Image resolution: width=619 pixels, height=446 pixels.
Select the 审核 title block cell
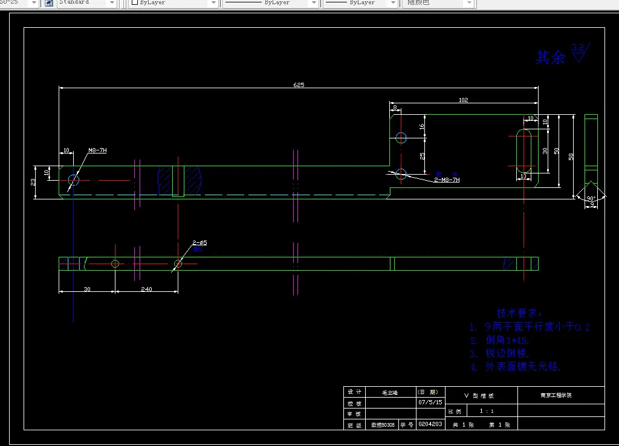[x=354, y=413]
